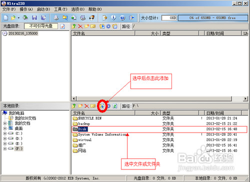The image size is (250, 182).
Task: Expand the (E:) drive node
Action: (x=5, y=144)
